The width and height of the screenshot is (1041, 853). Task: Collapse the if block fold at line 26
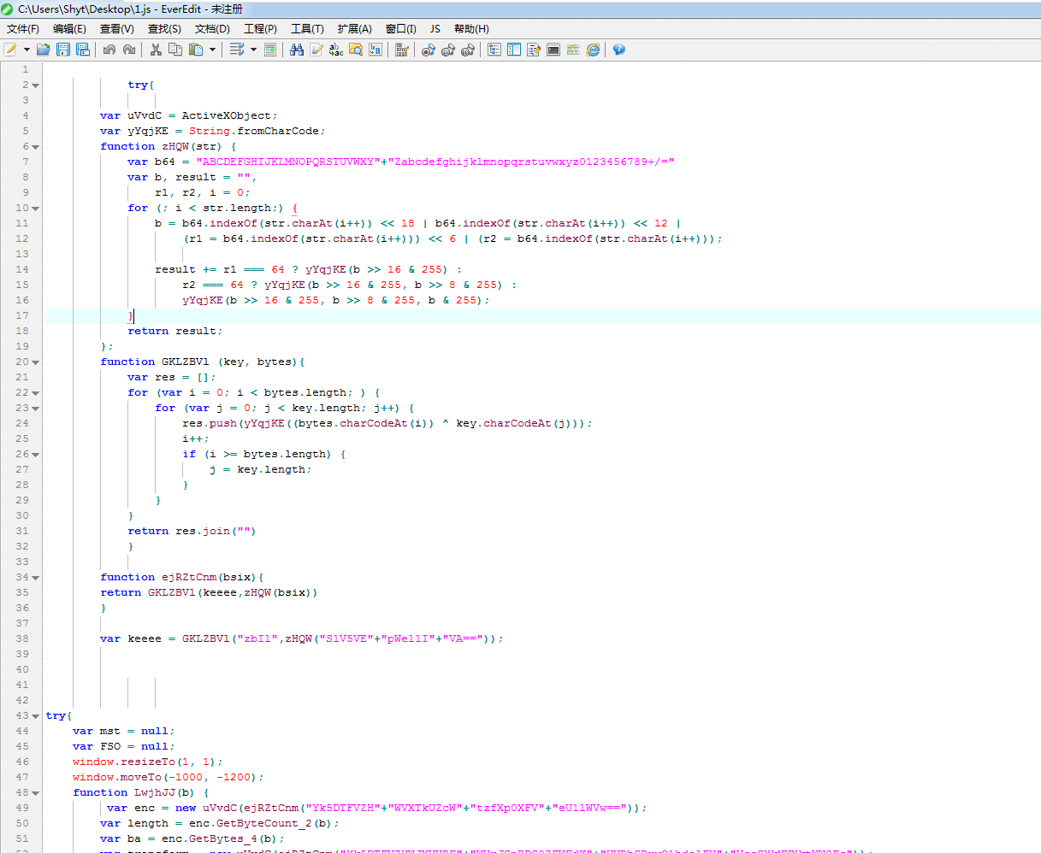pyautogui.click(x=36, y=454)
